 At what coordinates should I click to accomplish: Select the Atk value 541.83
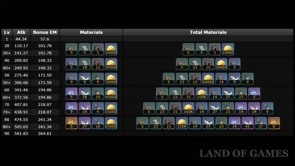(x=21, y=134)
